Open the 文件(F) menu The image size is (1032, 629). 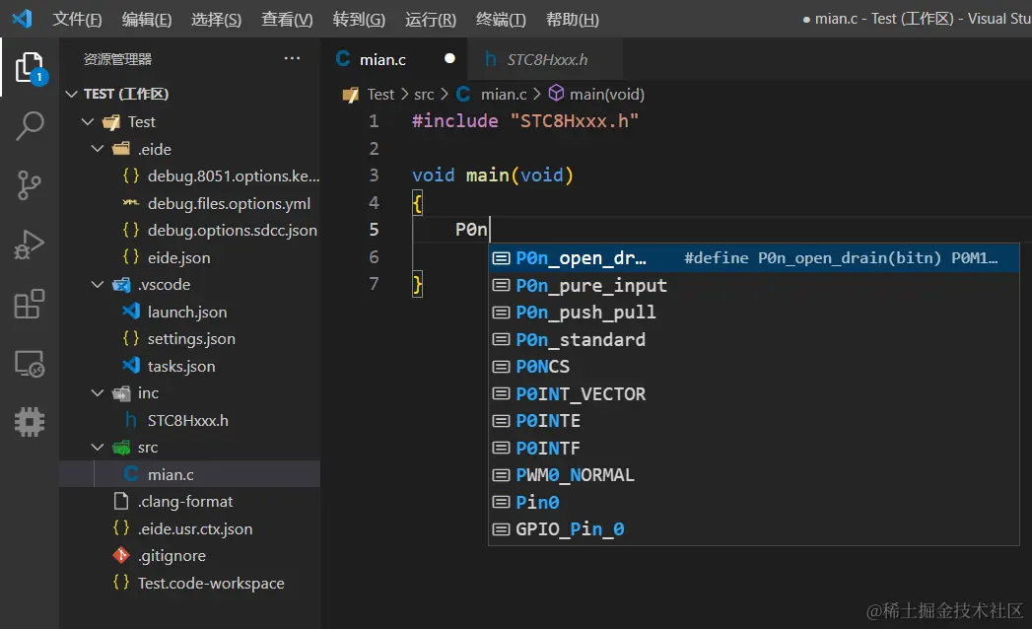[77, 19]
